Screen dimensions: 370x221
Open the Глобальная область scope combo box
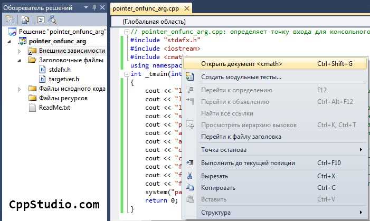coord(240,22)
